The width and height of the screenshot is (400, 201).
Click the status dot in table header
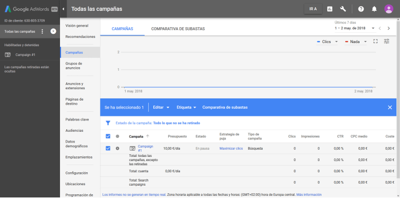pos(117,136)
